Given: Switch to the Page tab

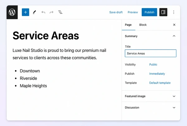Looking at the screenshot, I should point(128,25).
